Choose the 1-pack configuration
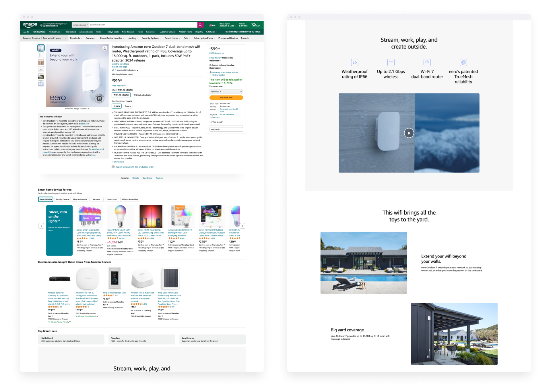 click(x=117, y=106)
